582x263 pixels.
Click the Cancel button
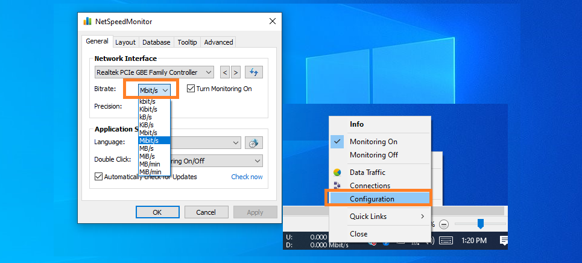coord(206,212)
